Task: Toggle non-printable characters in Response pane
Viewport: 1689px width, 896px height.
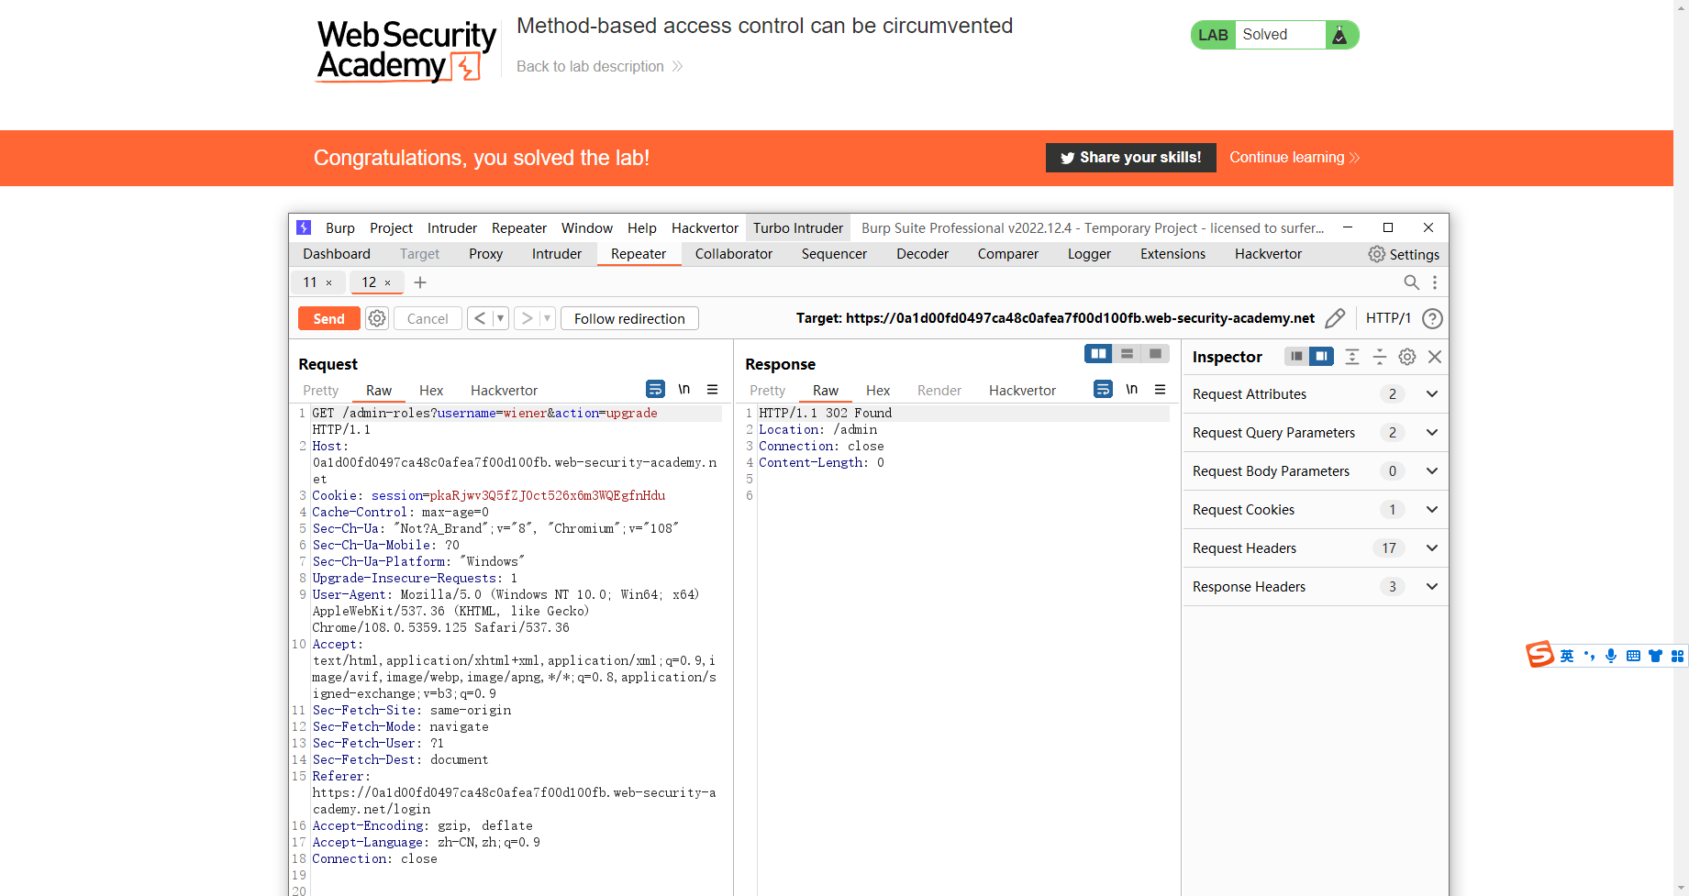Action: pos(1131,389)
